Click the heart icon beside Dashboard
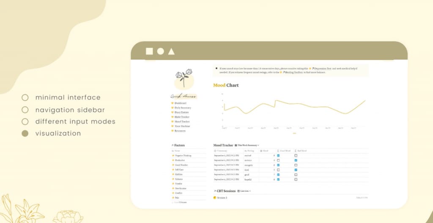Viewport: 433px width, 223px height. point(173,103)
